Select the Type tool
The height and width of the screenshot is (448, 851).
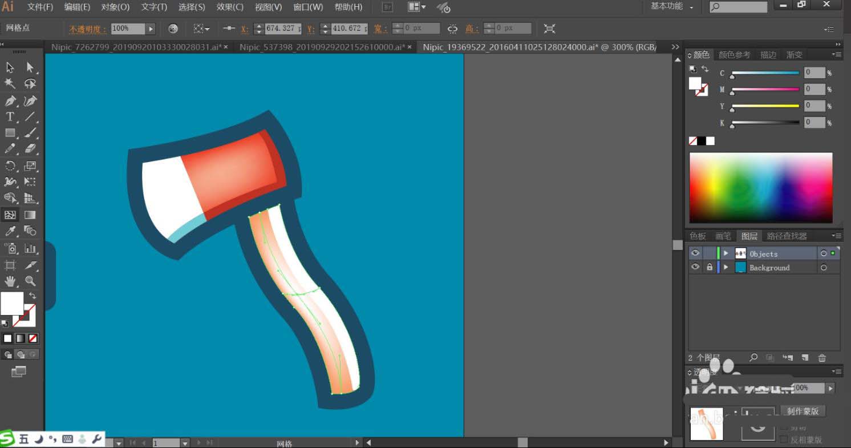point(10,117)
